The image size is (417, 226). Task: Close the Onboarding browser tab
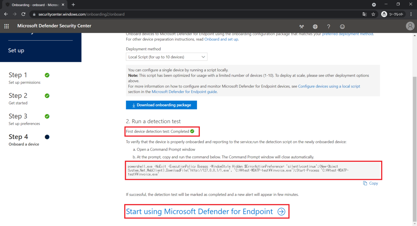point(63,5)
